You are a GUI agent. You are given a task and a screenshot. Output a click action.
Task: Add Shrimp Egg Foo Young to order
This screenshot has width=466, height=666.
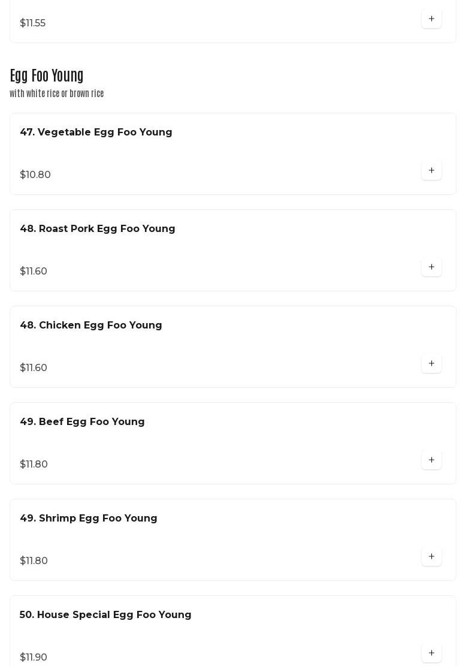[431, 556]
